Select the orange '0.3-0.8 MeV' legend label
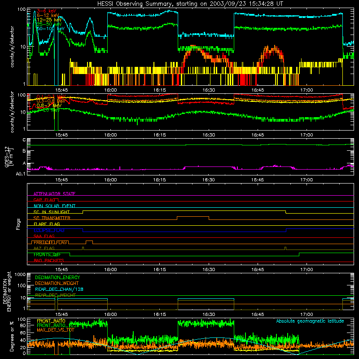The height and width of the screenshot is (359, 359). pos(51,101)
